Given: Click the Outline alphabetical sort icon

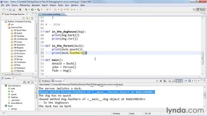Looking at the screenshot, I should coord(25,82).
